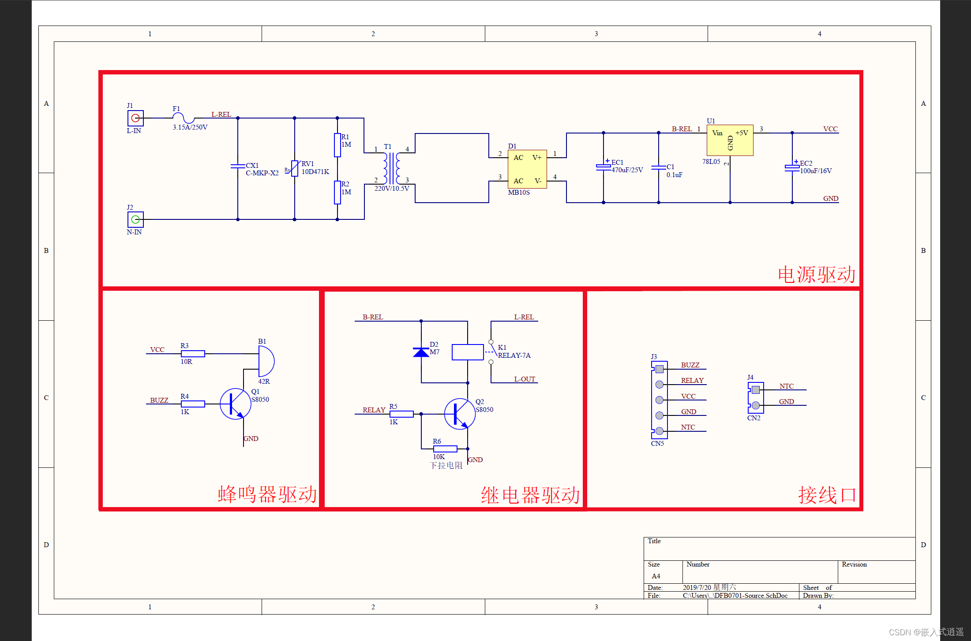Select the 下拉电阻 annotation text
Screen dimensions: 971x641
click(446, 466)
